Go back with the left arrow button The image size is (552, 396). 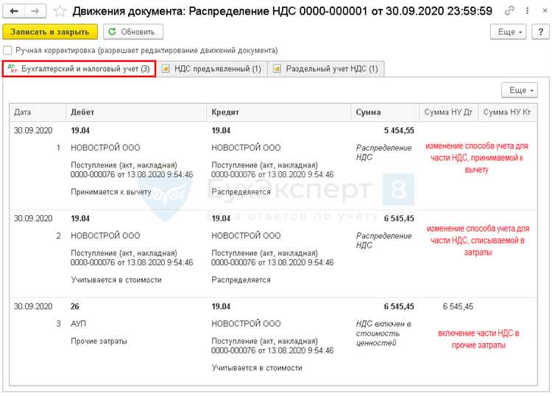pyautogui.click(x=14, y=11)
